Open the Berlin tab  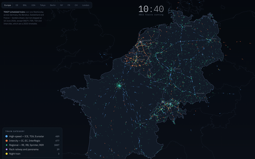pos(53,5)
